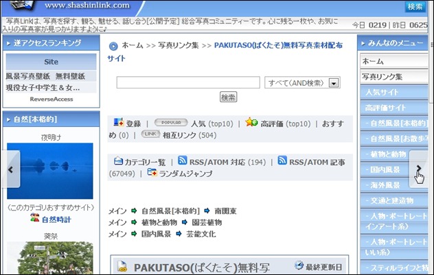Click blue arrow before 芸能文化
Image resolution: width=434 pixels, height=275 pixels.
pos(179,234)
